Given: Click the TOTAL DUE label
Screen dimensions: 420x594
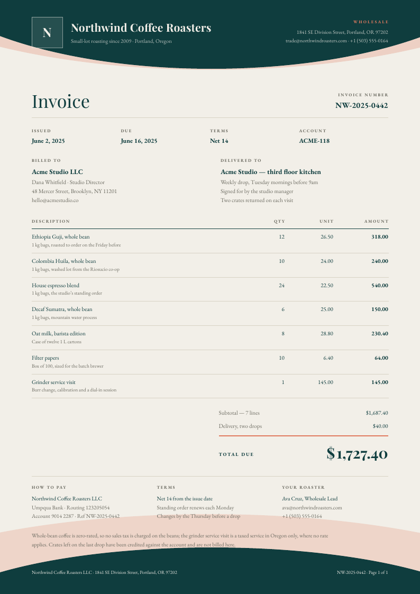Looking at the screenshot, I should pos(236,454).
